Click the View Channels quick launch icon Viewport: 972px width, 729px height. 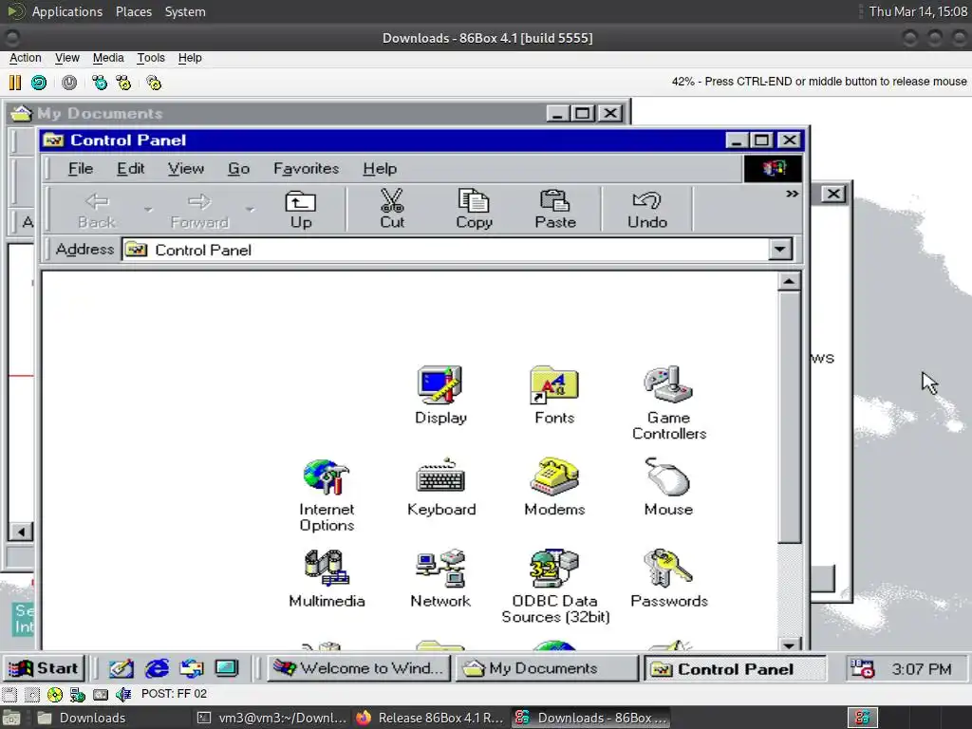[226, 668]
